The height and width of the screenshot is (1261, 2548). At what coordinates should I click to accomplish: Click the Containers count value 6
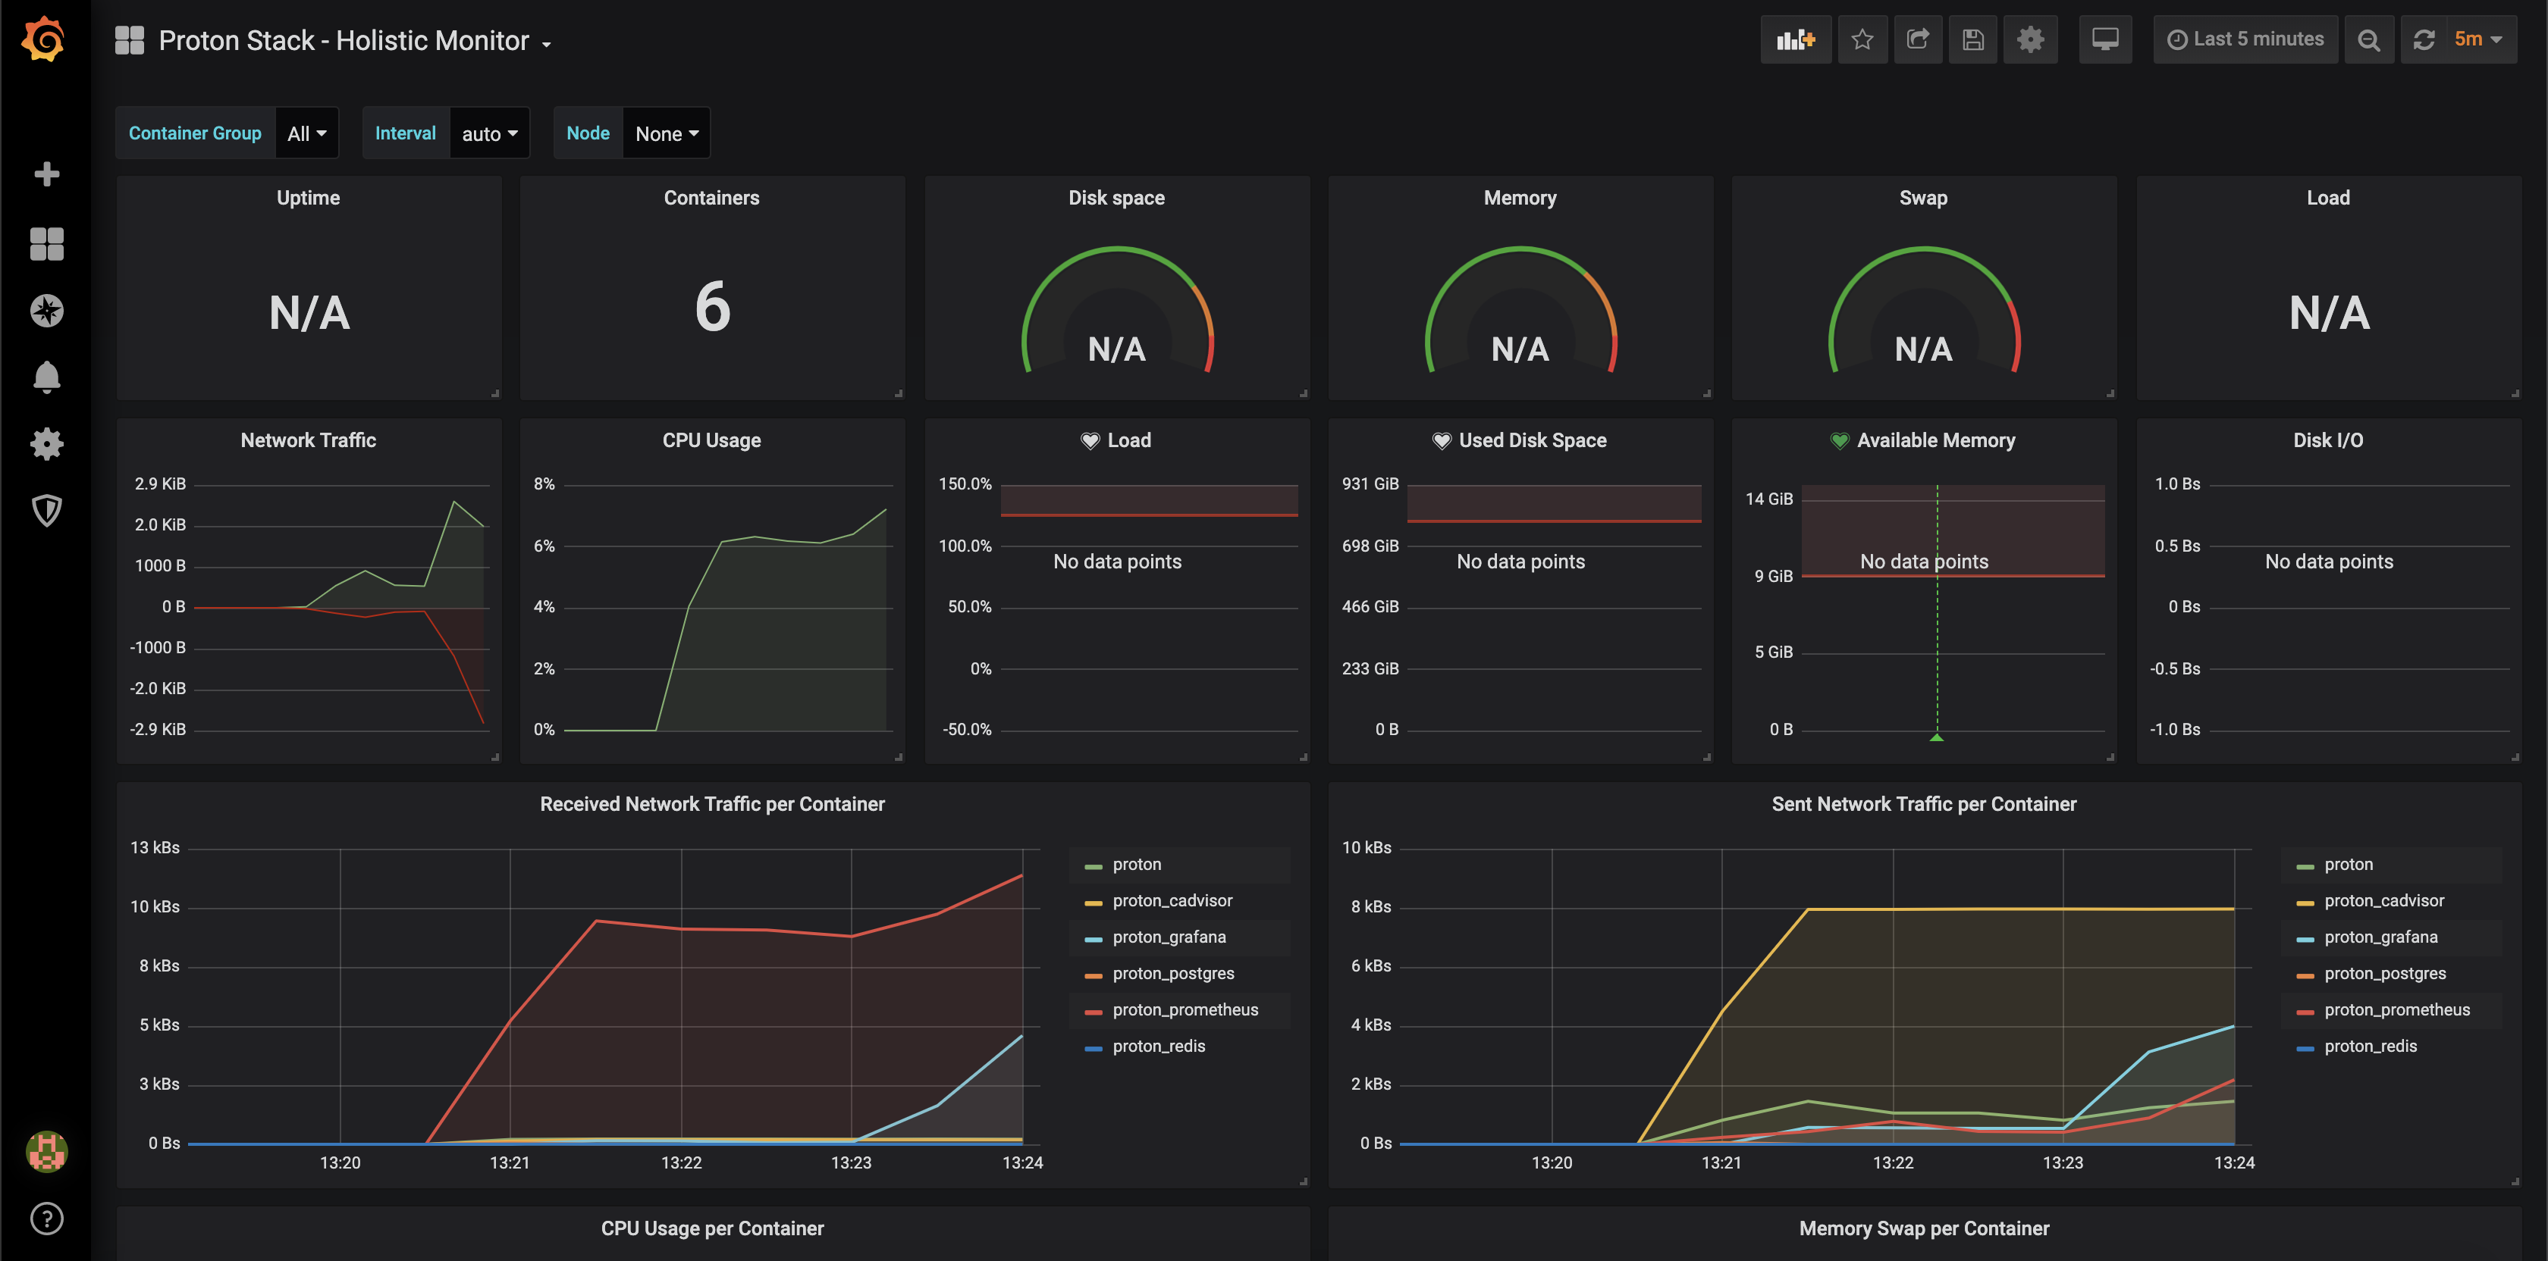(712, 306)
